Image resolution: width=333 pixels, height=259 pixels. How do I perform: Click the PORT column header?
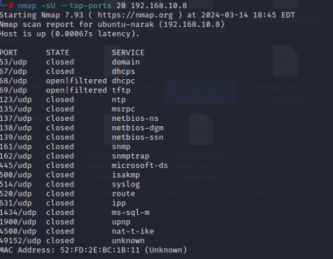coord(9,52)
